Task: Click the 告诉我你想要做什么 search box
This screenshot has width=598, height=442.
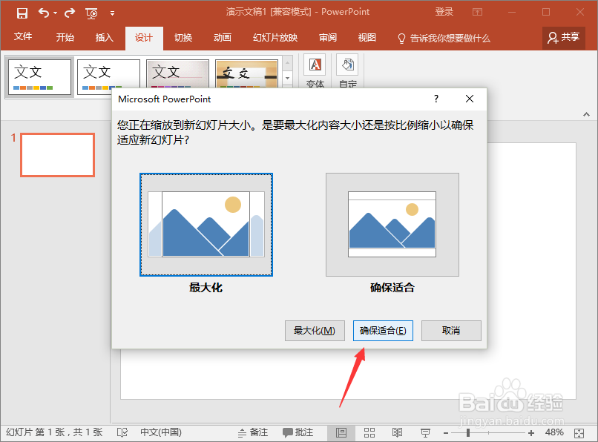Action: [444, 38]
